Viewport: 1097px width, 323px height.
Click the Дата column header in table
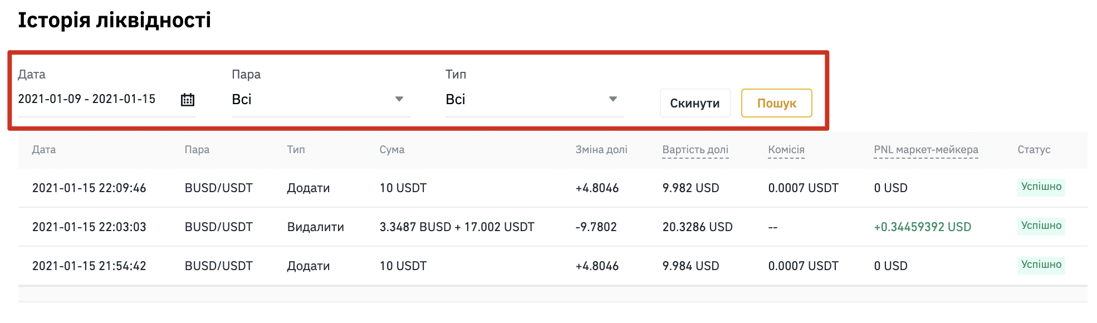tap(44, 150)
